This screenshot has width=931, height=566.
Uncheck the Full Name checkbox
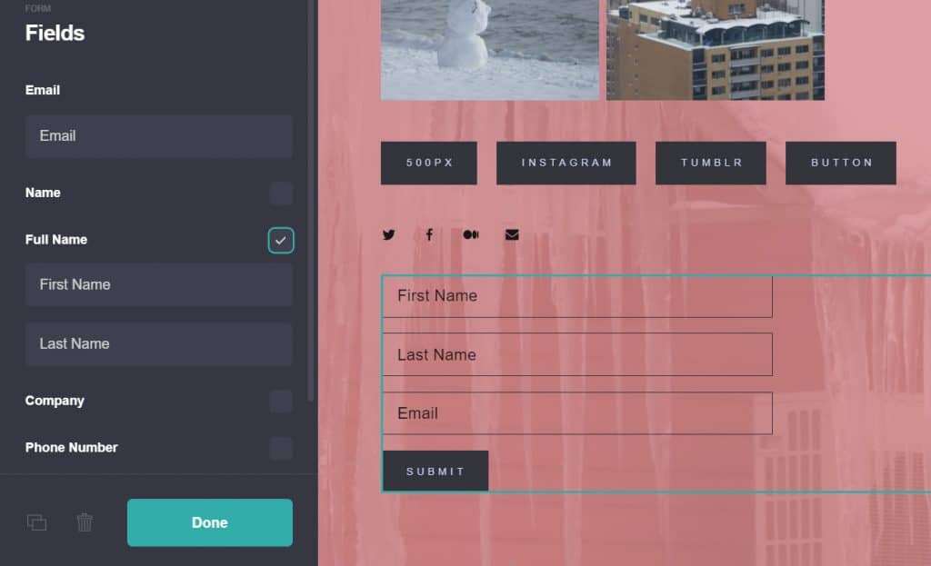[x=281, y=240]
